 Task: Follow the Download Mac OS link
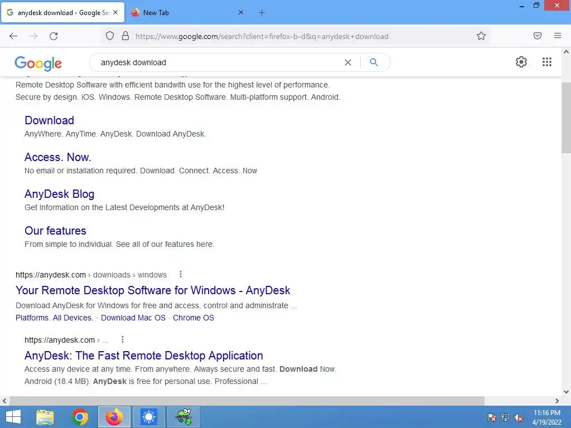pos(133,318)
